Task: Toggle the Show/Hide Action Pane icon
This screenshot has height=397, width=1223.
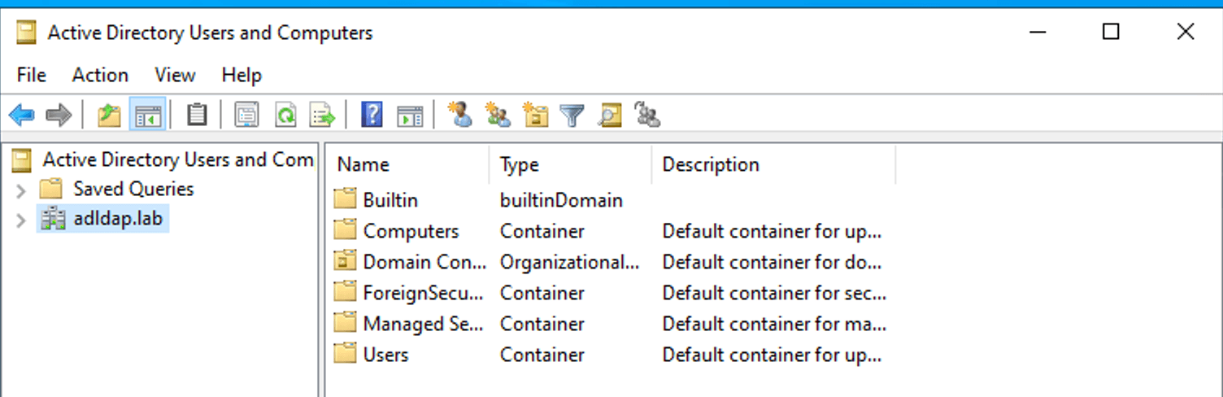Action: (410, 115)
